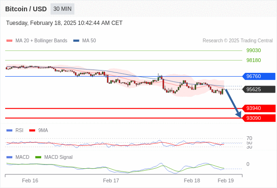This screenshot has height=188, width=277.
Task: Click the pink MA 20 Bollinger swatch
Action: [x=9, y=41]
